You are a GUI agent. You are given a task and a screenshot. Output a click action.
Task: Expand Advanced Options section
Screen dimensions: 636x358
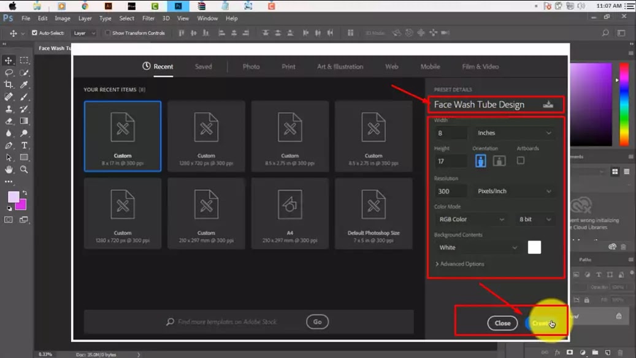click(459, 264)
